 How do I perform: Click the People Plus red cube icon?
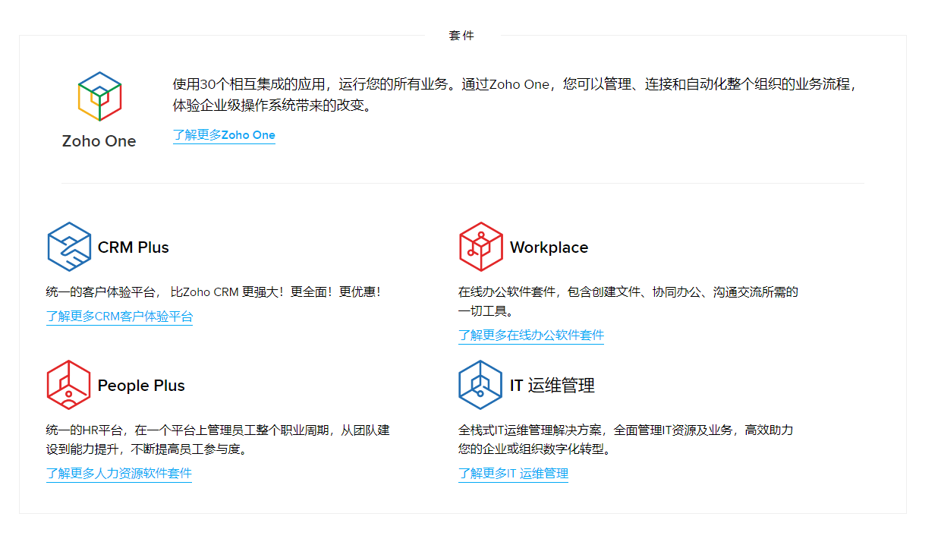(69, 385)
